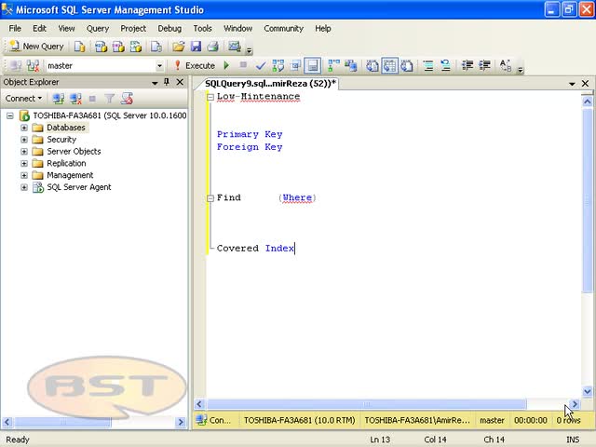Click the Parse checkmark icon
The width and height of the screenshot is (596, 447).
tap(261, 66)
